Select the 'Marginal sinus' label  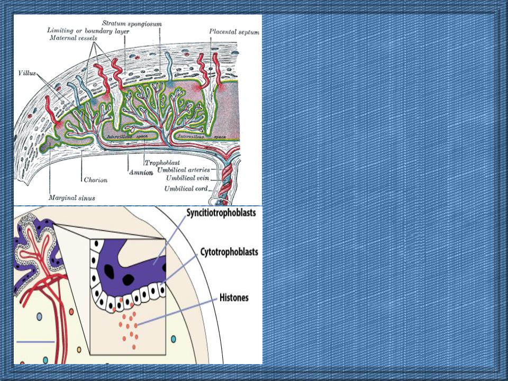coord(71,197)
